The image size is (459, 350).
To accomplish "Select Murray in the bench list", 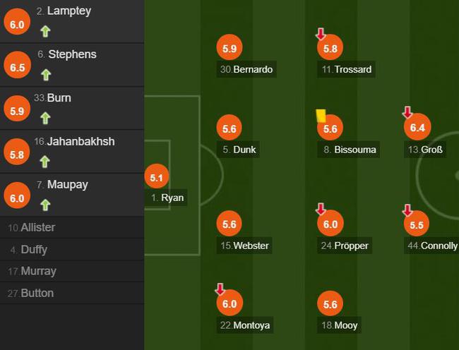I will point(72,272).
